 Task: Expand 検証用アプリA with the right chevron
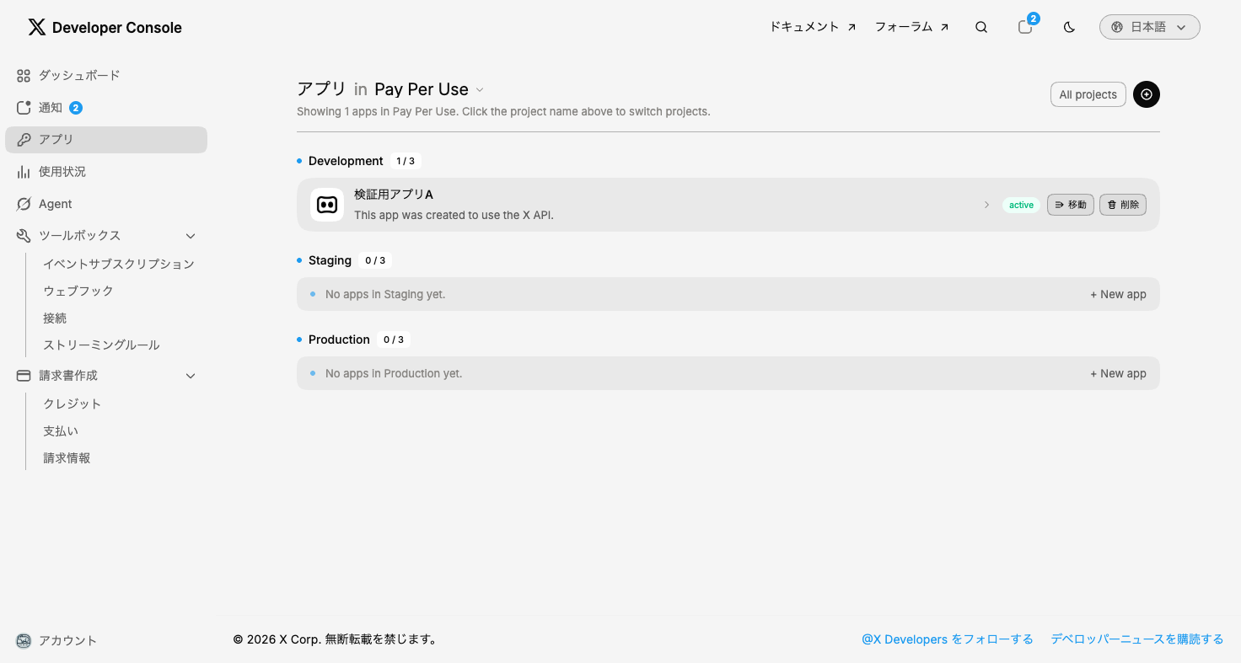[x=986, y=205]
